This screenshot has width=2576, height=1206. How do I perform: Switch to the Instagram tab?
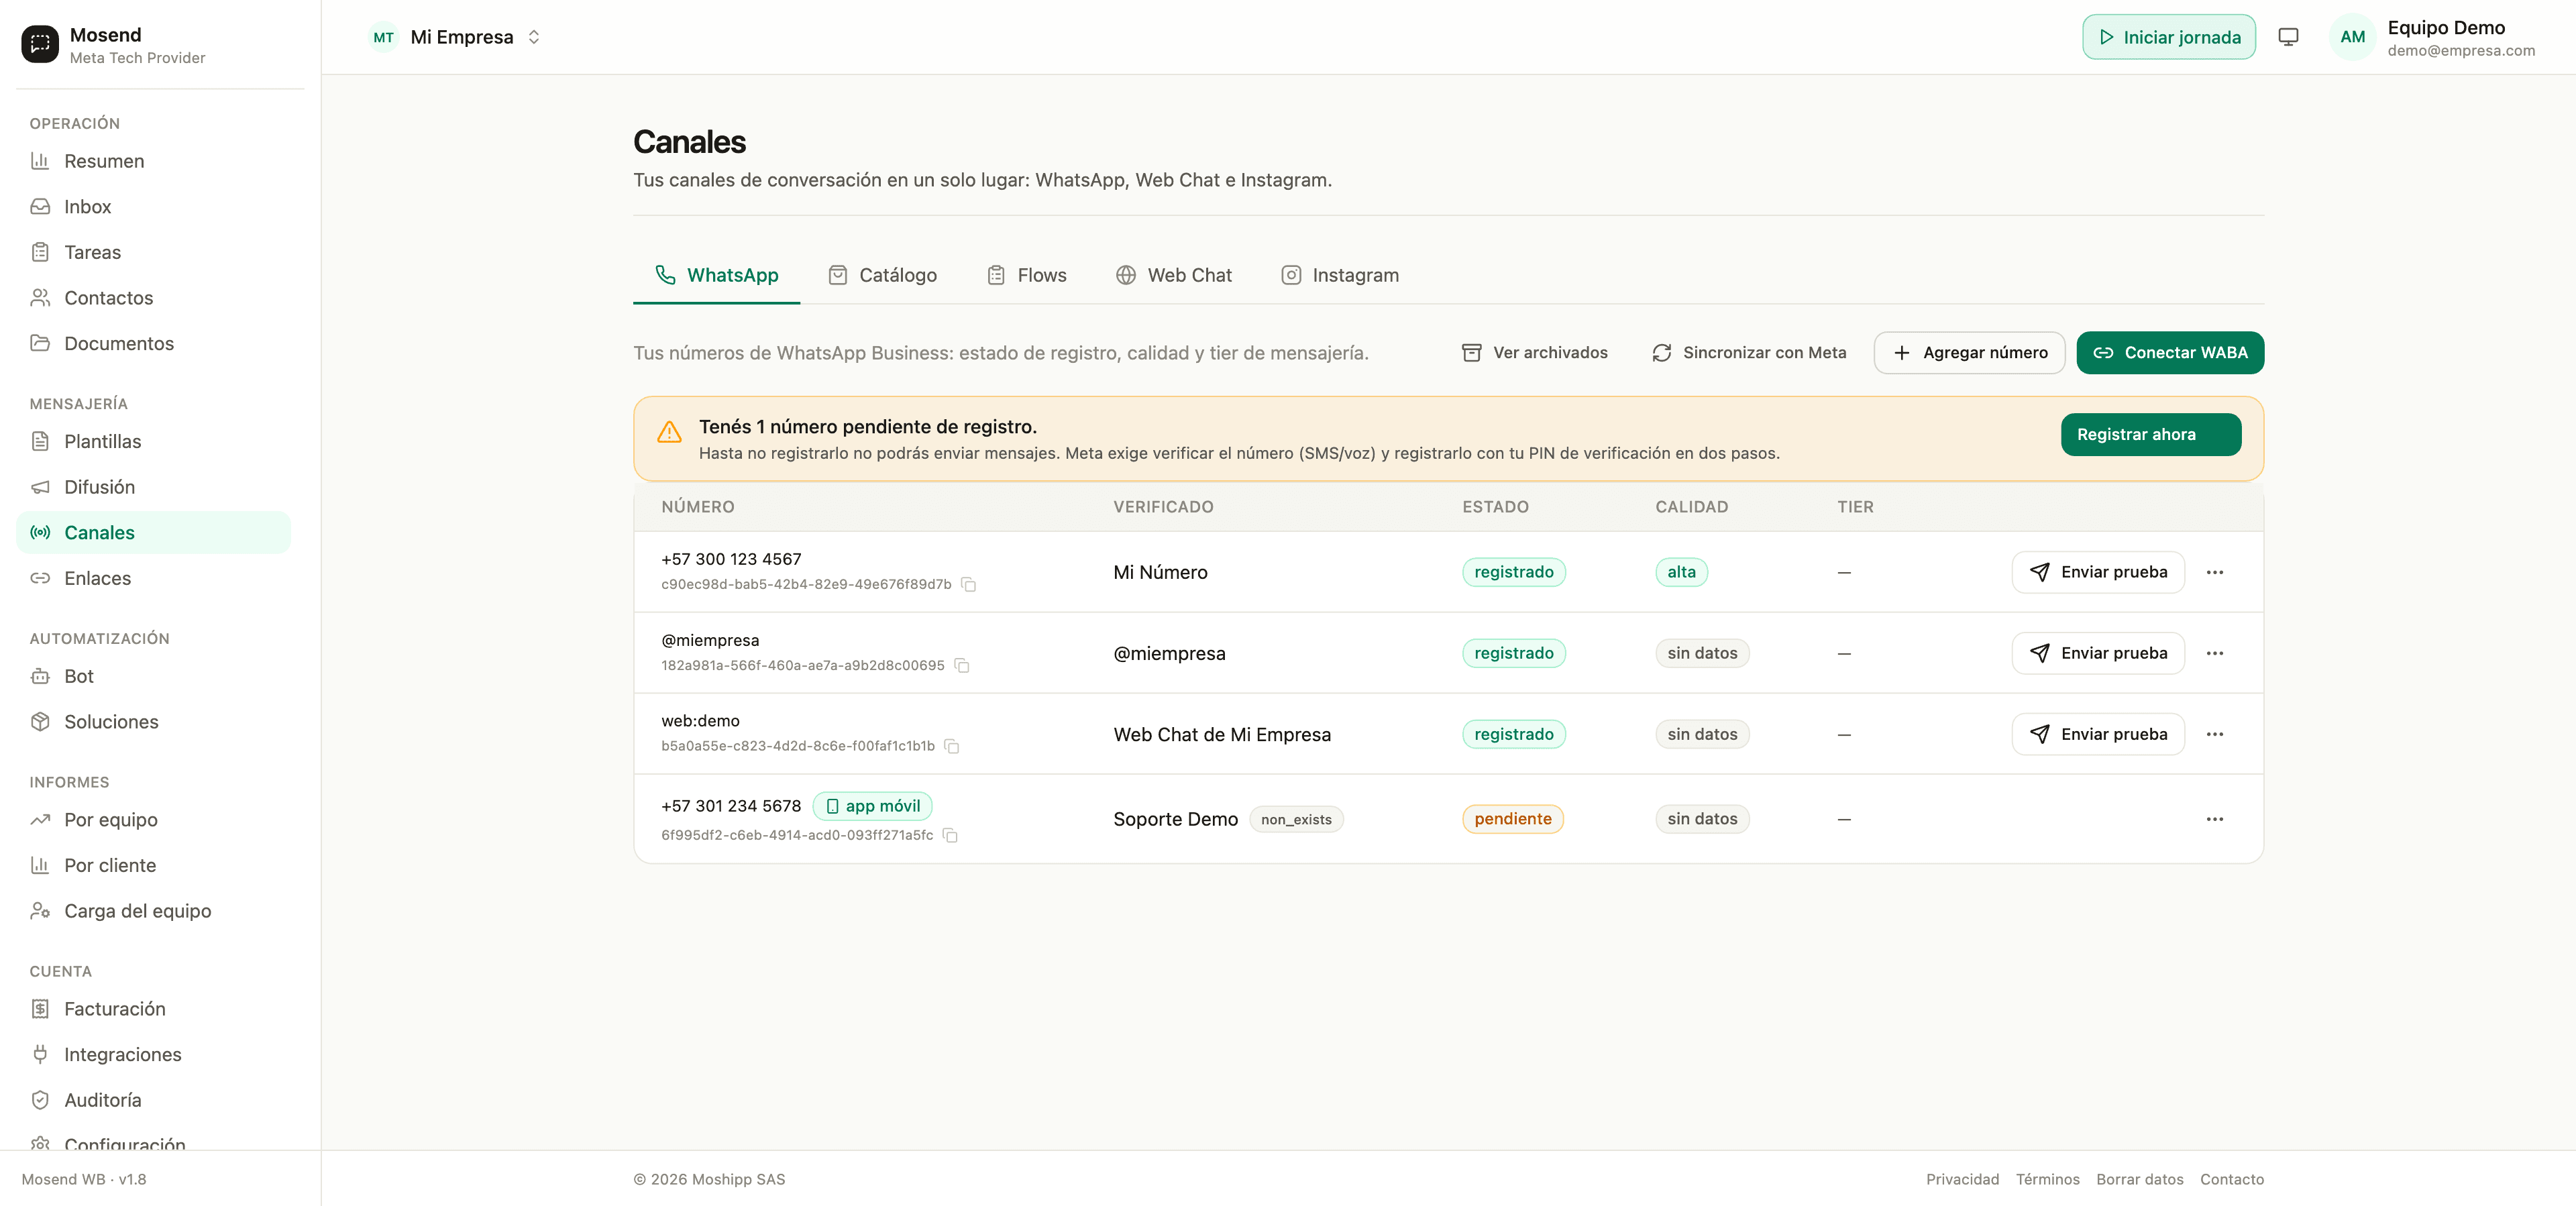1340,275
